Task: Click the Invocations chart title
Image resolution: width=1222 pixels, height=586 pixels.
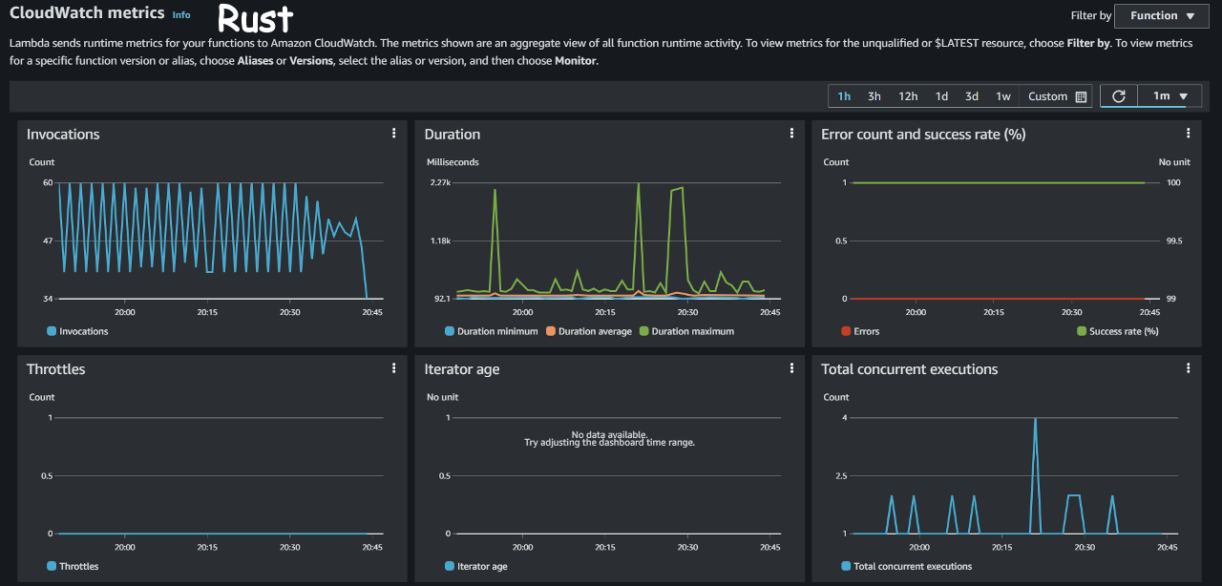Action: 63,135
